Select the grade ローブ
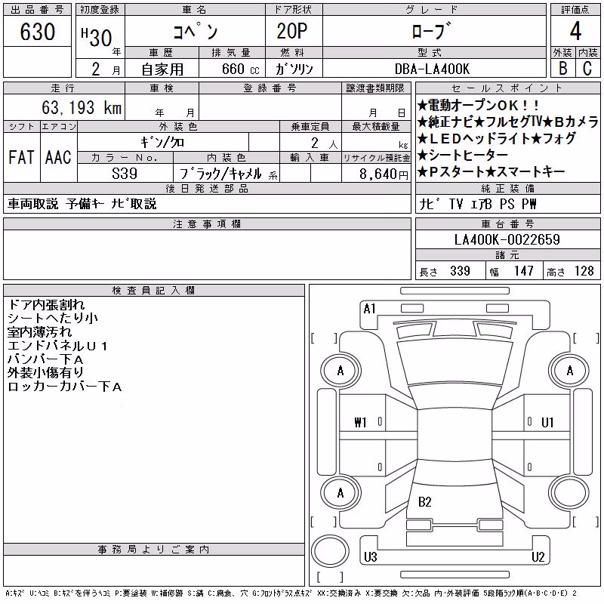This screenshot has width=604, height=604. pos(432,31)
